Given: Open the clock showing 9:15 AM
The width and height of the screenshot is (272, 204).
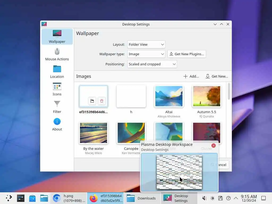Looking at the screenshot, I should point(249,198).
